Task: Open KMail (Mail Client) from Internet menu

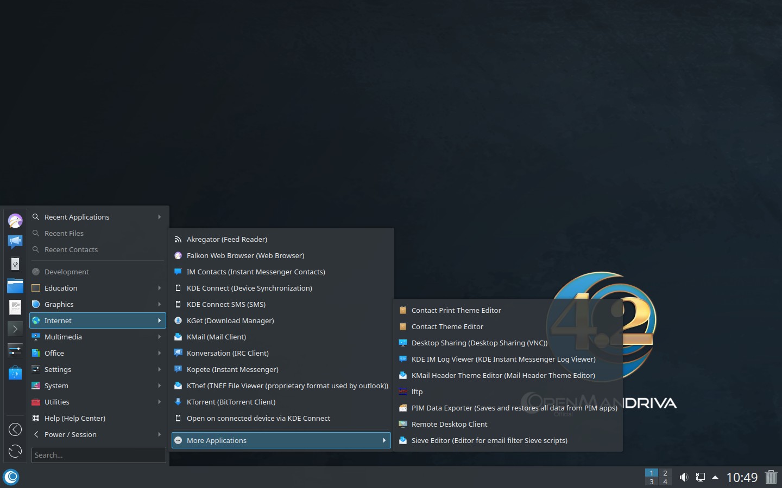Action: (x=216, y=337)
